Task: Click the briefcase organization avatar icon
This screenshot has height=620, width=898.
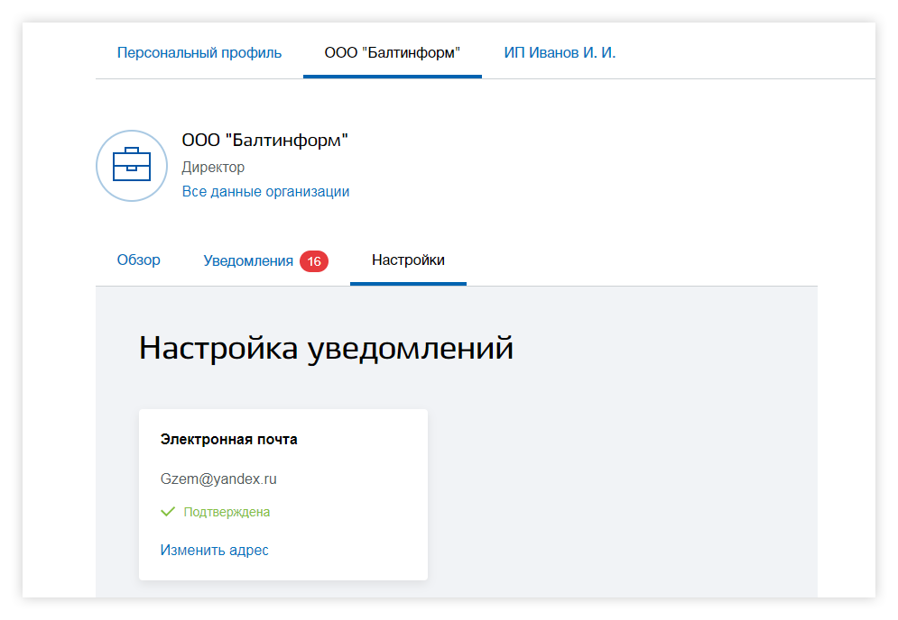Action: (131, 166)
